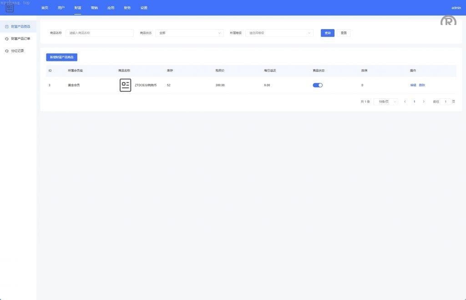This screenshot has height=300, width=466.
Task: Expand the 所属等级 select dropdown
Action: (279, 33)
